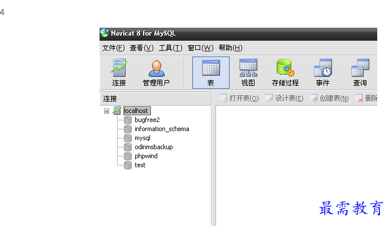Select the 表 (Table) toolbar button
The image size is (388, 226).
coord(211,72)
